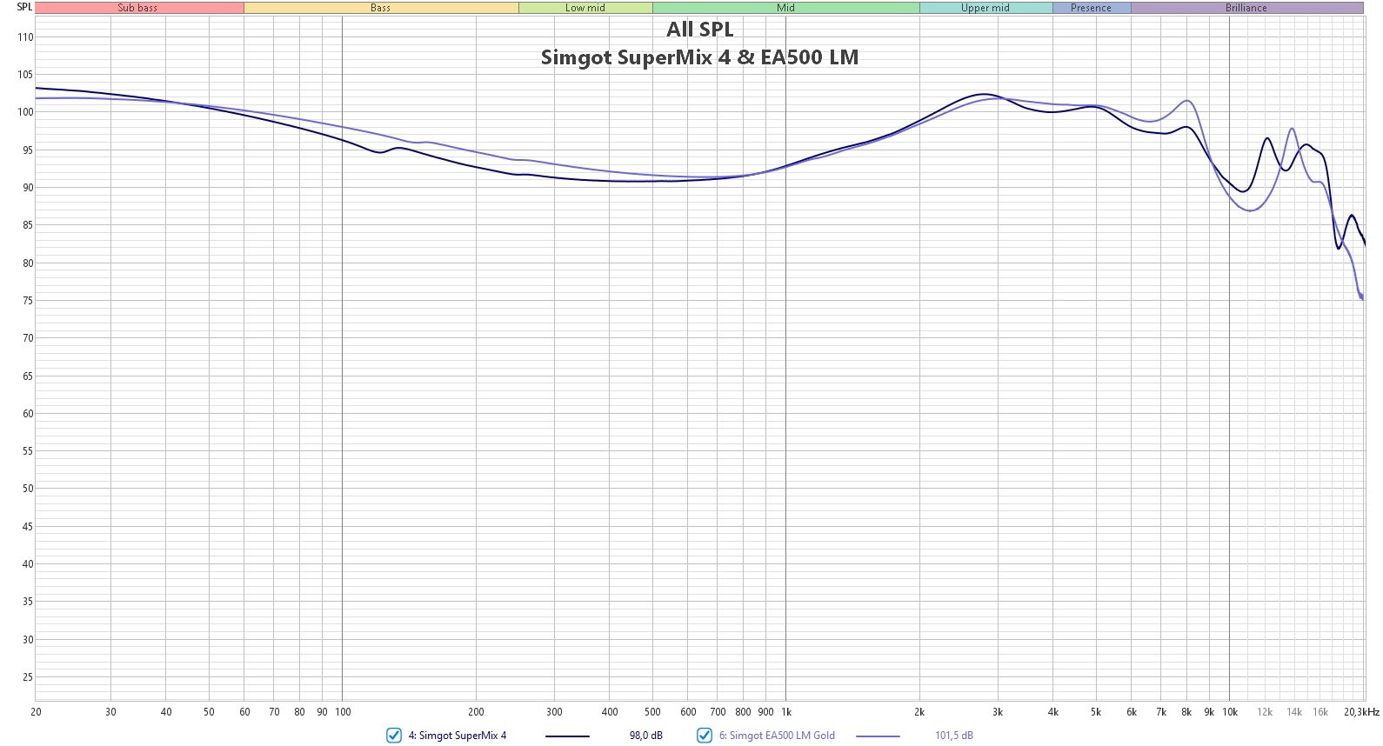Click the 65 value on the SPL axis
Image resolution: width=1383 pixels, height=746 pixels.
[x=28, y=376]
